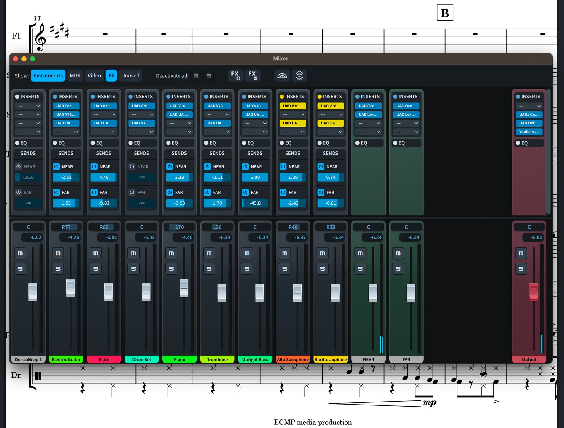Screen dimensions: 564x428
Task: Solo the Piano channel
Action: point(171,269)
